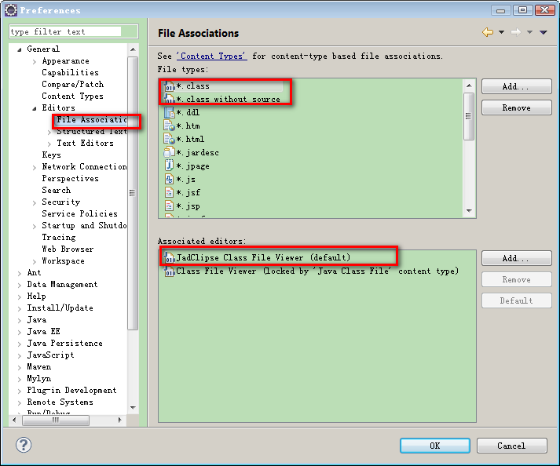
Task: Expand the Network Connections node
Action: point(35,167)
